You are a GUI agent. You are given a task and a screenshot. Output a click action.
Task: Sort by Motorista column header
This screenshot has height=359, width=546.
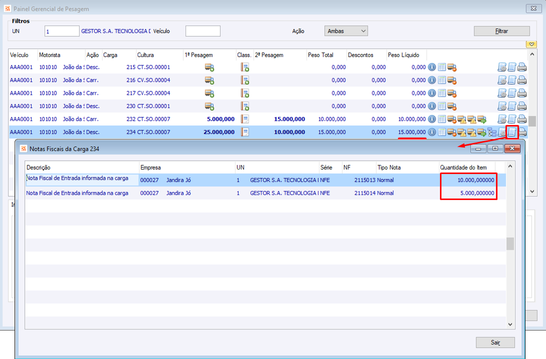(61, 55)
